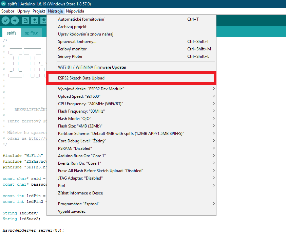Choose Automatické formátování
Screen dimensions: 286x233
point(131,19)
